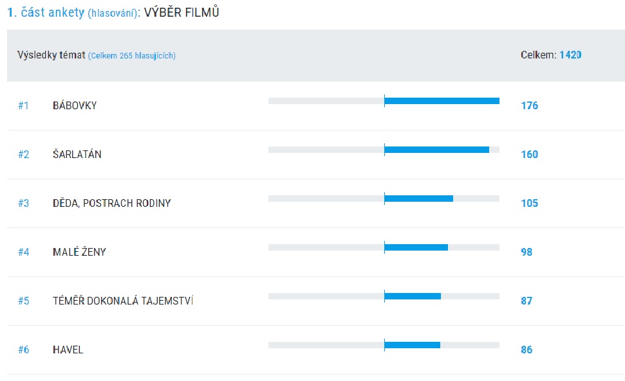Click the 105 votes number
This screenshot has width=625, height=381.
pos(529,203)
